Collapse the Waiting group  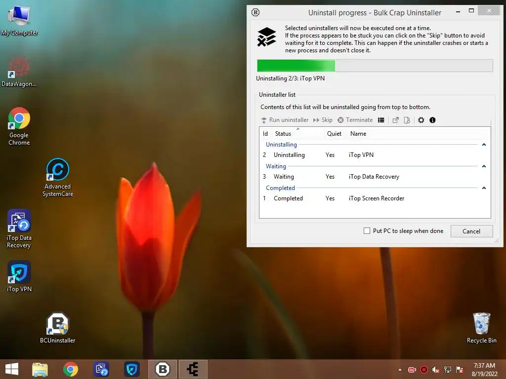[484, 166]
